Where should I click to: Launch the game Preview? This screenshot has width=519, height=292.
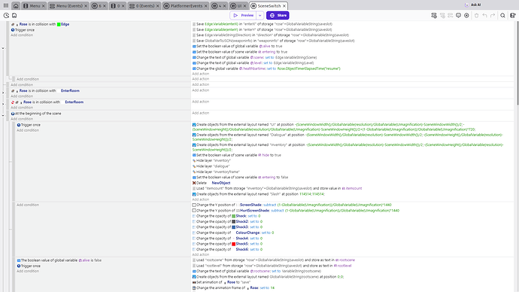[243, 16]
